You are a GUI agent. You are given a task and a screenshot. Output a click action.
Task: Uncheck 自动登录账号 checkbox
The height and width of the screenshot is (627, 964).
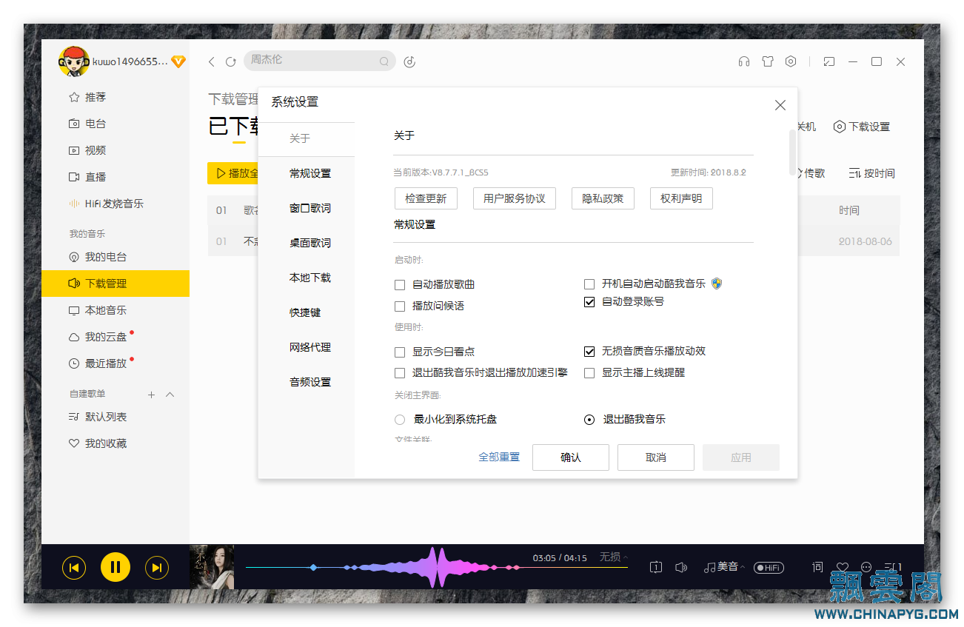(589, 302)
